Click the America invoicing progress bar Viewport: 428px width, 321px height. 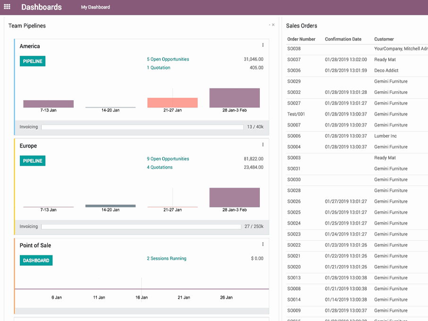tap(142, 127)
